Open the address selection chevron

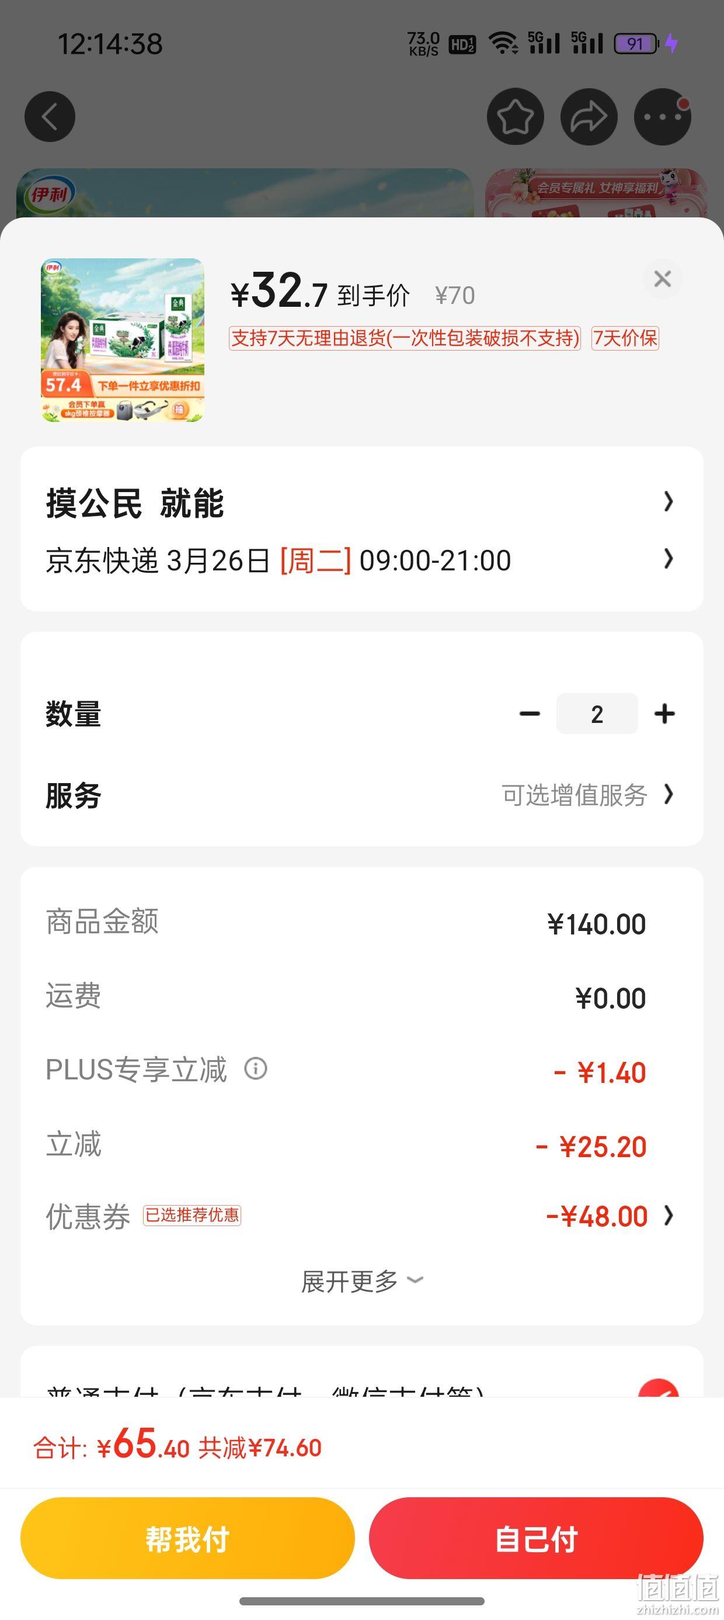669,501
